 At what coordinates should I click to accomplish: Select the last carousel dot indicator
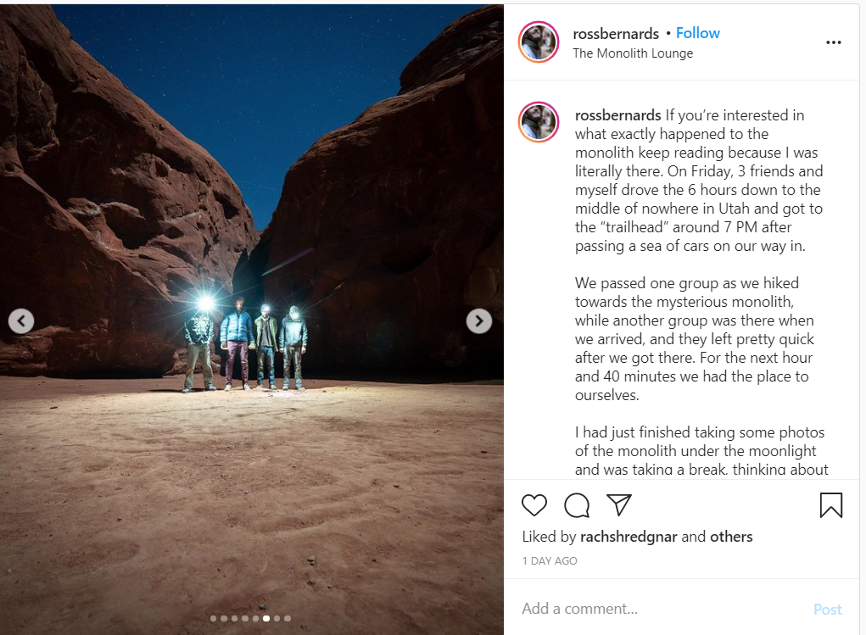coord(288,618)
